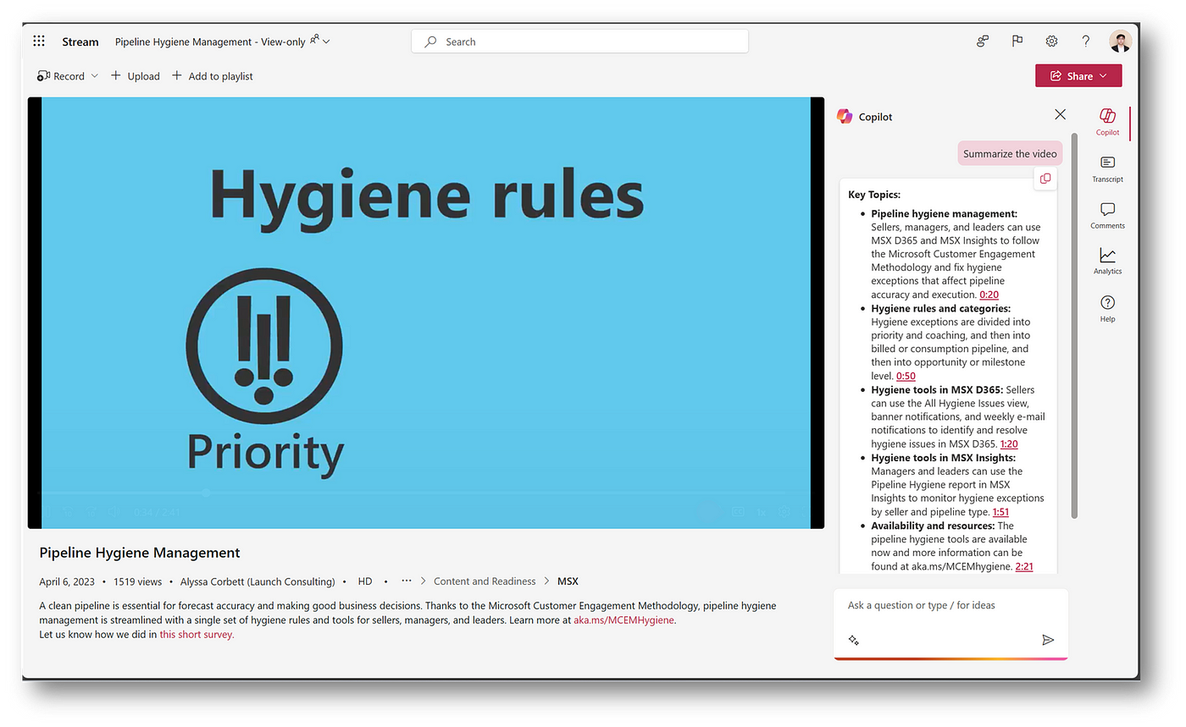Send the Copilot message
The width and height of the screenshot is (1186, 727).
(1048, 640)
